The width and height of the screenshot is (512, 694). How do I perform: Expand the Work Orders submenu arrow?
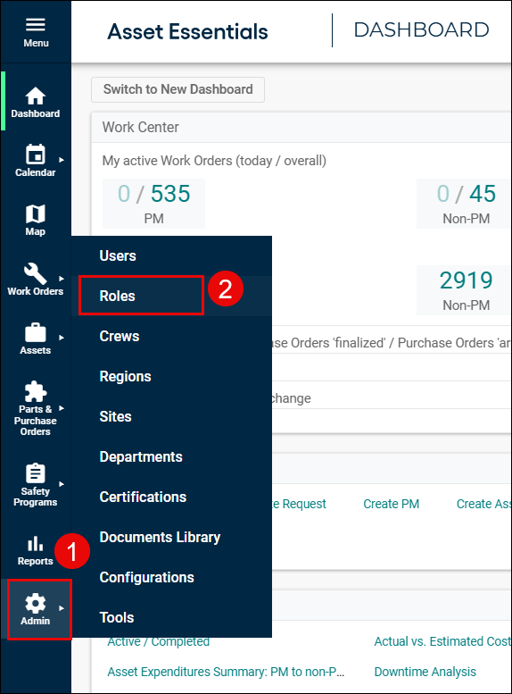point(62,279)
